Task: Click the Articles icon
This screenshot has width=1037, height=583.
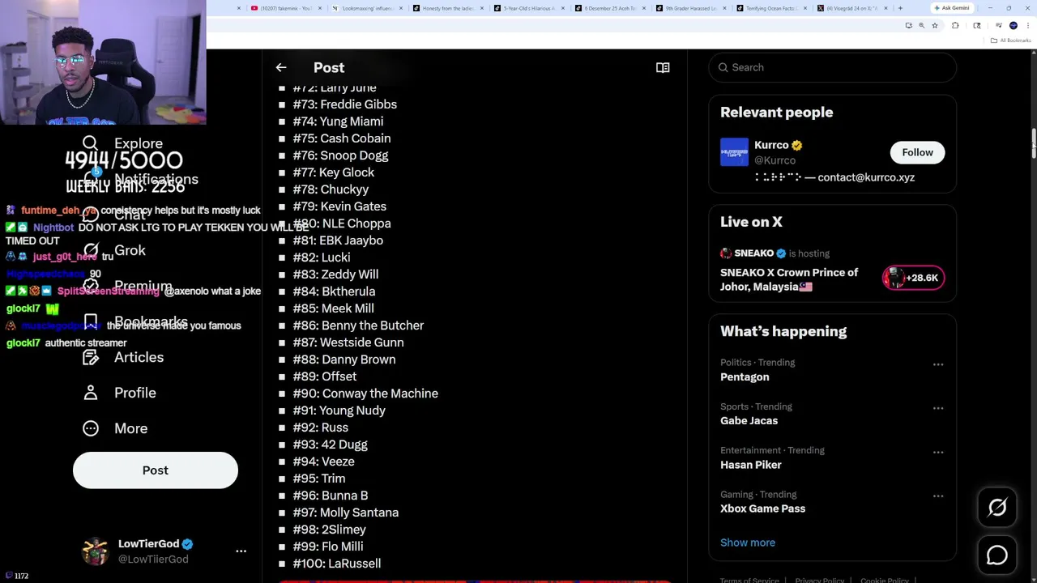Action: coord(91,357)
